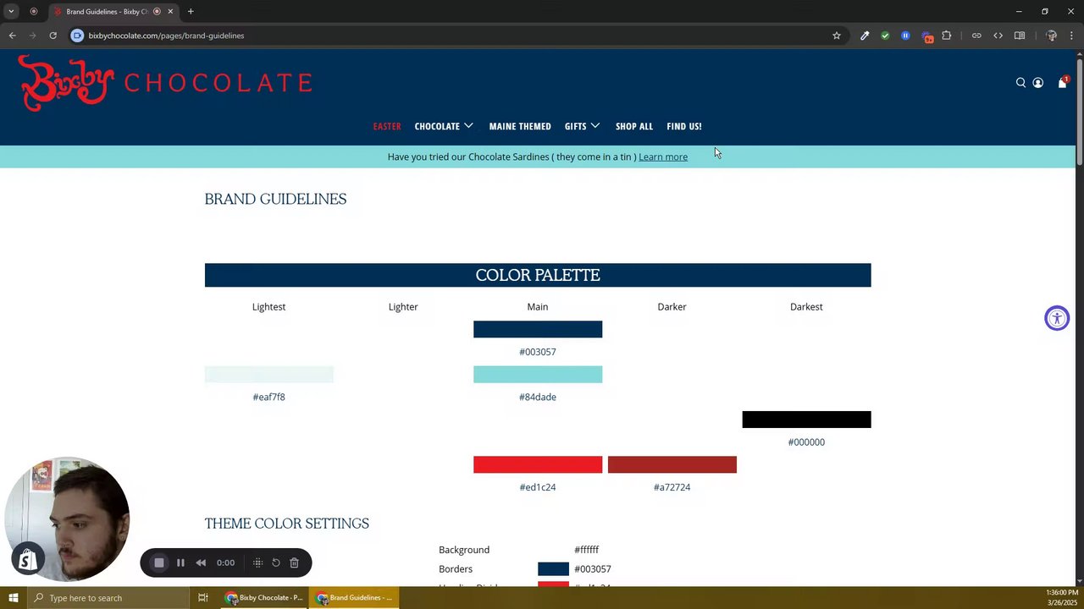Open the Chrome three-dot menu

[x=1072, y=36]
